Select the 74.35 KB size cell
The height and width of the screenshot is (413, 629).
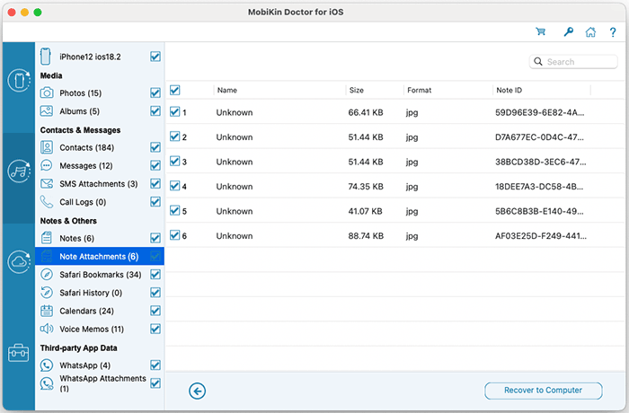click(x=366, y=187)
